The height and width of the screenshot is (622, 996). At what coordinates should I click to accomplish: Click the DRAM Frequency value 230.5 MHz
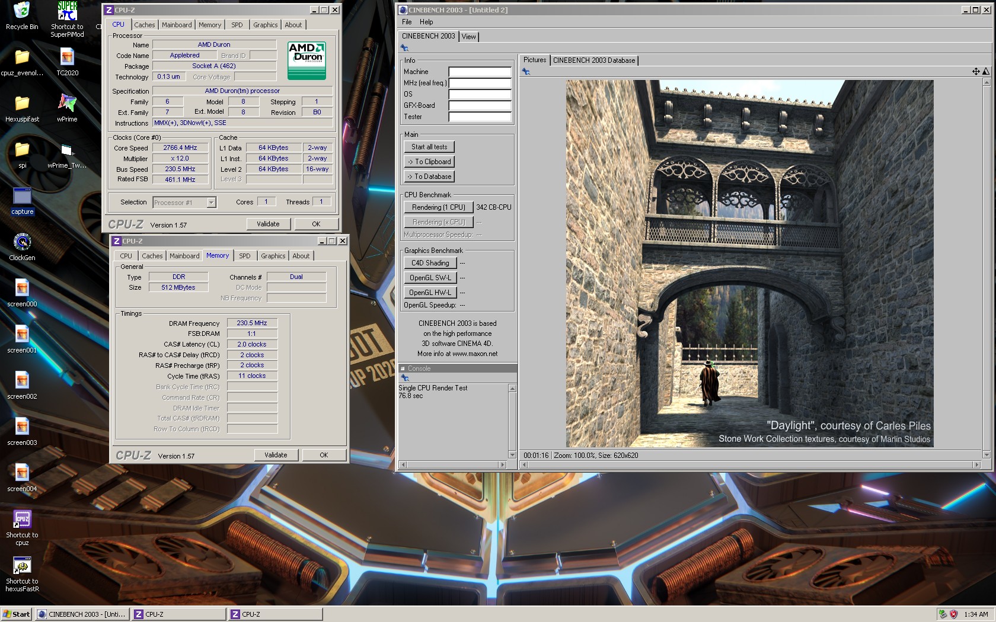[252, 323]
